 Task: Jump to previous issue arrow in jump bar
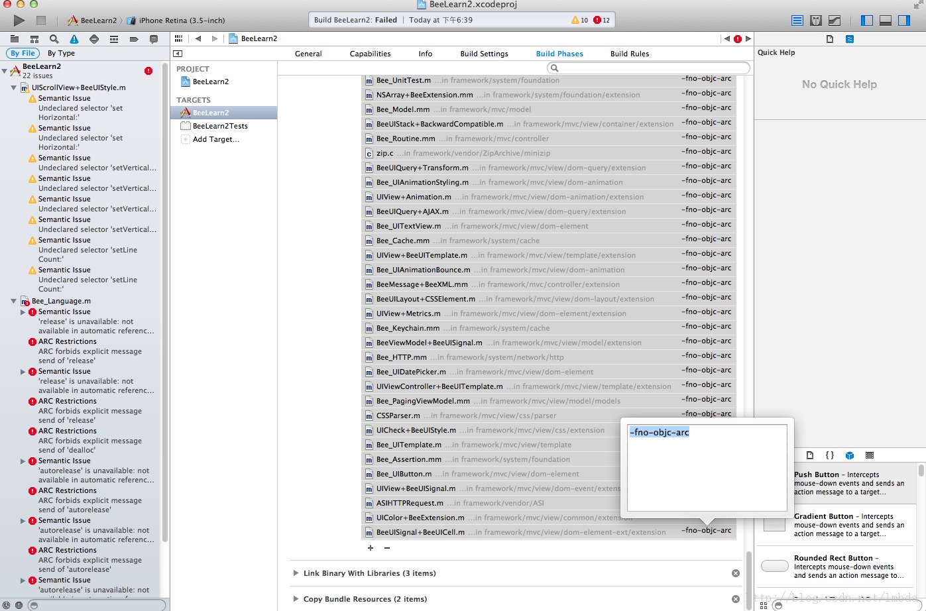coord(727,38)
